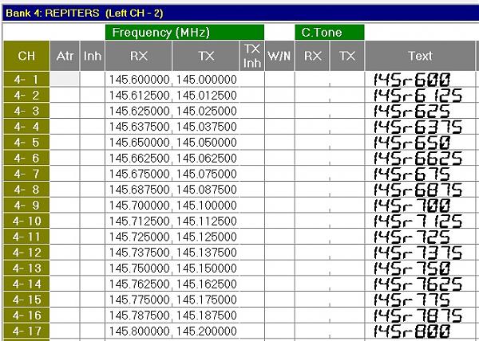The width and height of the screenshot is (479, 341).
Task: Select channel row 4- 17
Action: pos(26,331)
